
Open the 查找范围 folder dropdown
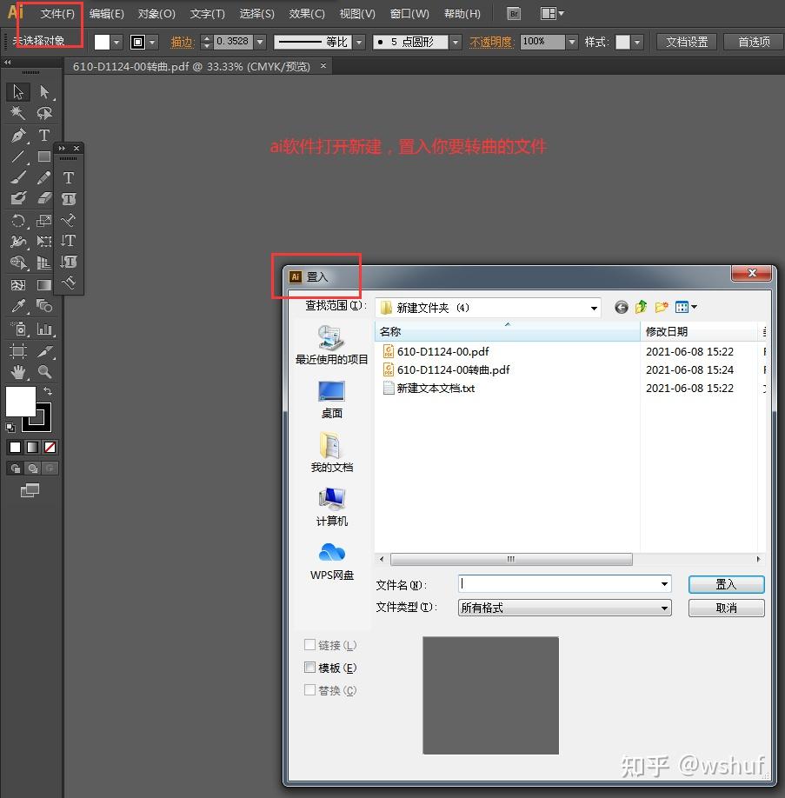[594, 308]
